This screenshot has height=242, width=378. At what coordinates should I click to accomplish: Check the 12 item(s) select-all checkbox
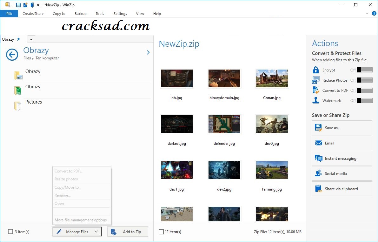click(161, 232)
